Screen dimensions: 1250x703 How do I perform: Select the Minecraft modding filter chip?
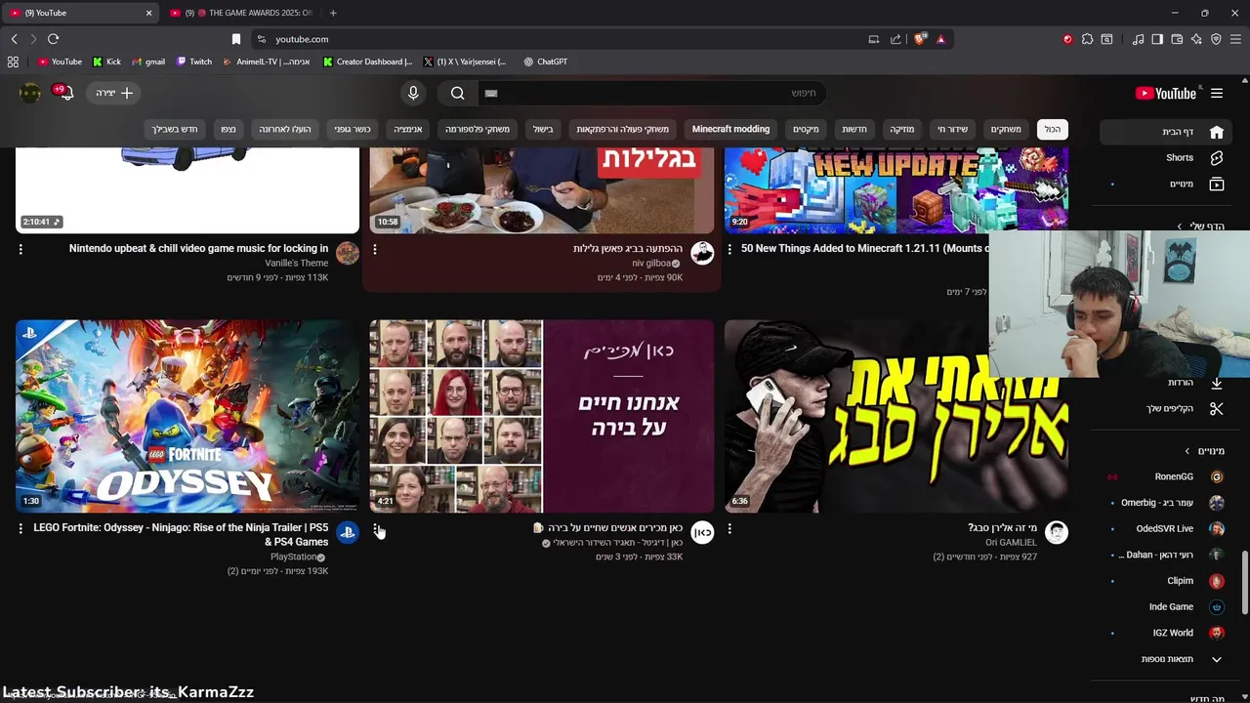[730, 129]
